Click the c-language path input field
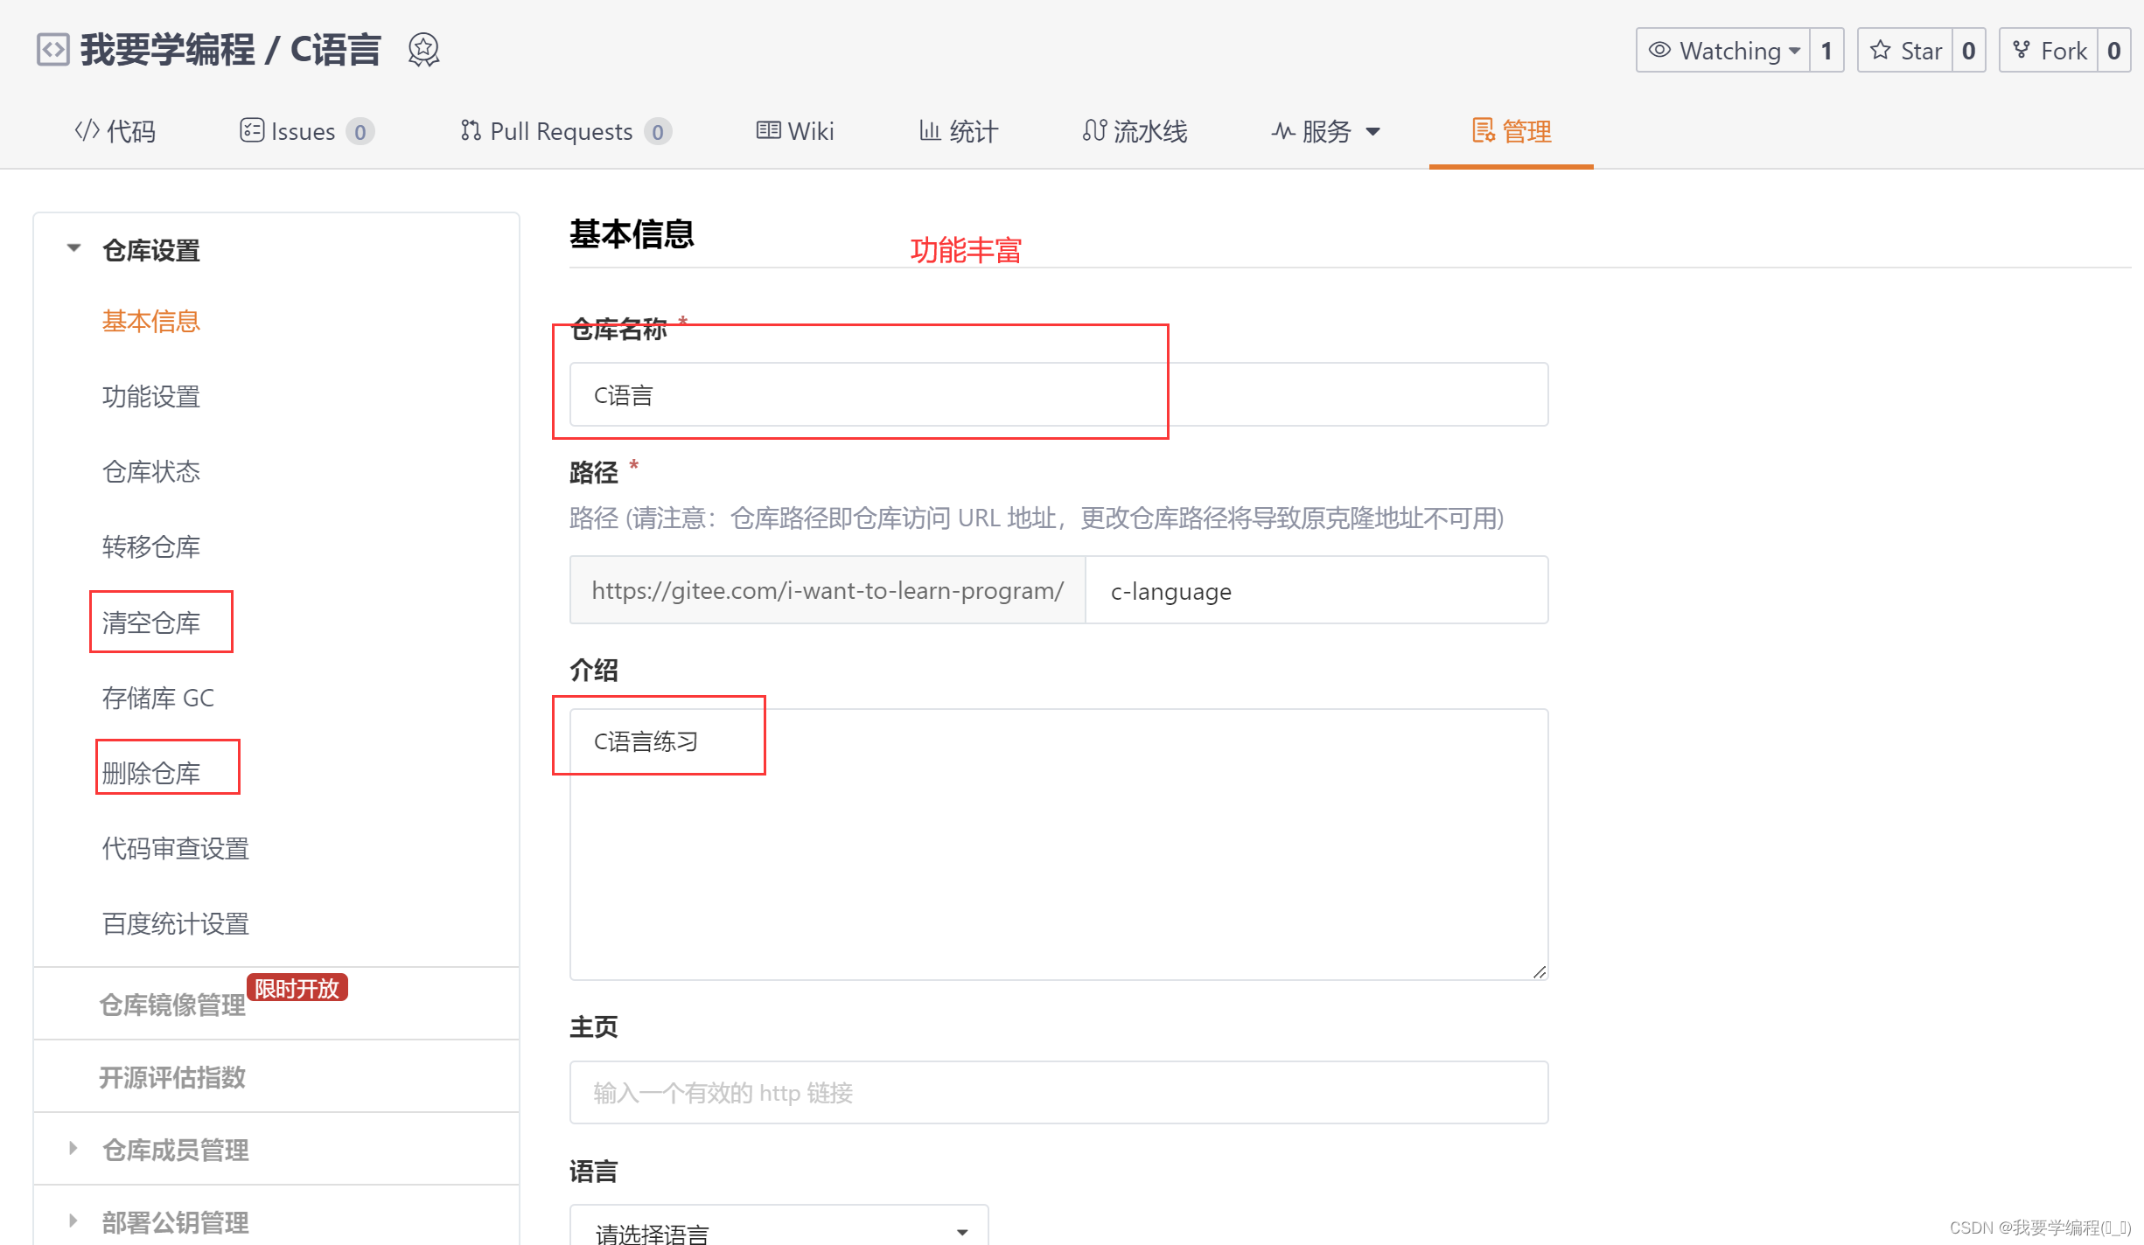2144x1245 pixels. 1316,590
